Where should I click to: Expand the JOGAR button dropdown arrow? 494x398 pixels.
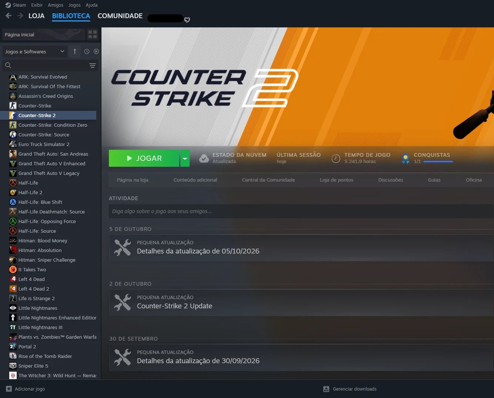click(185, 158)
